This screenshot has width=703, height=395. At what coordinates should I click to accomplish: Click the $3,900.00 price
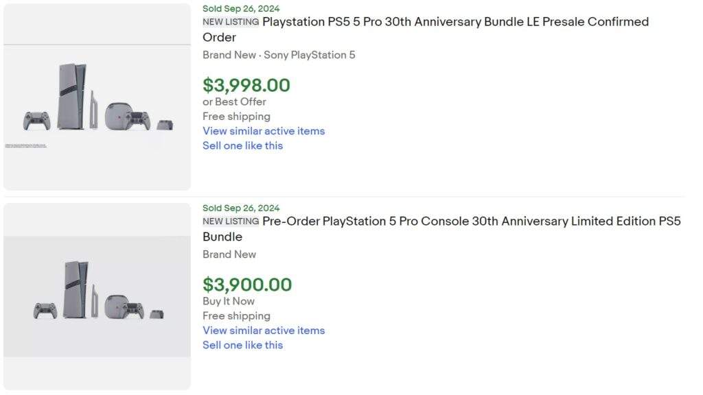[247, 285]
